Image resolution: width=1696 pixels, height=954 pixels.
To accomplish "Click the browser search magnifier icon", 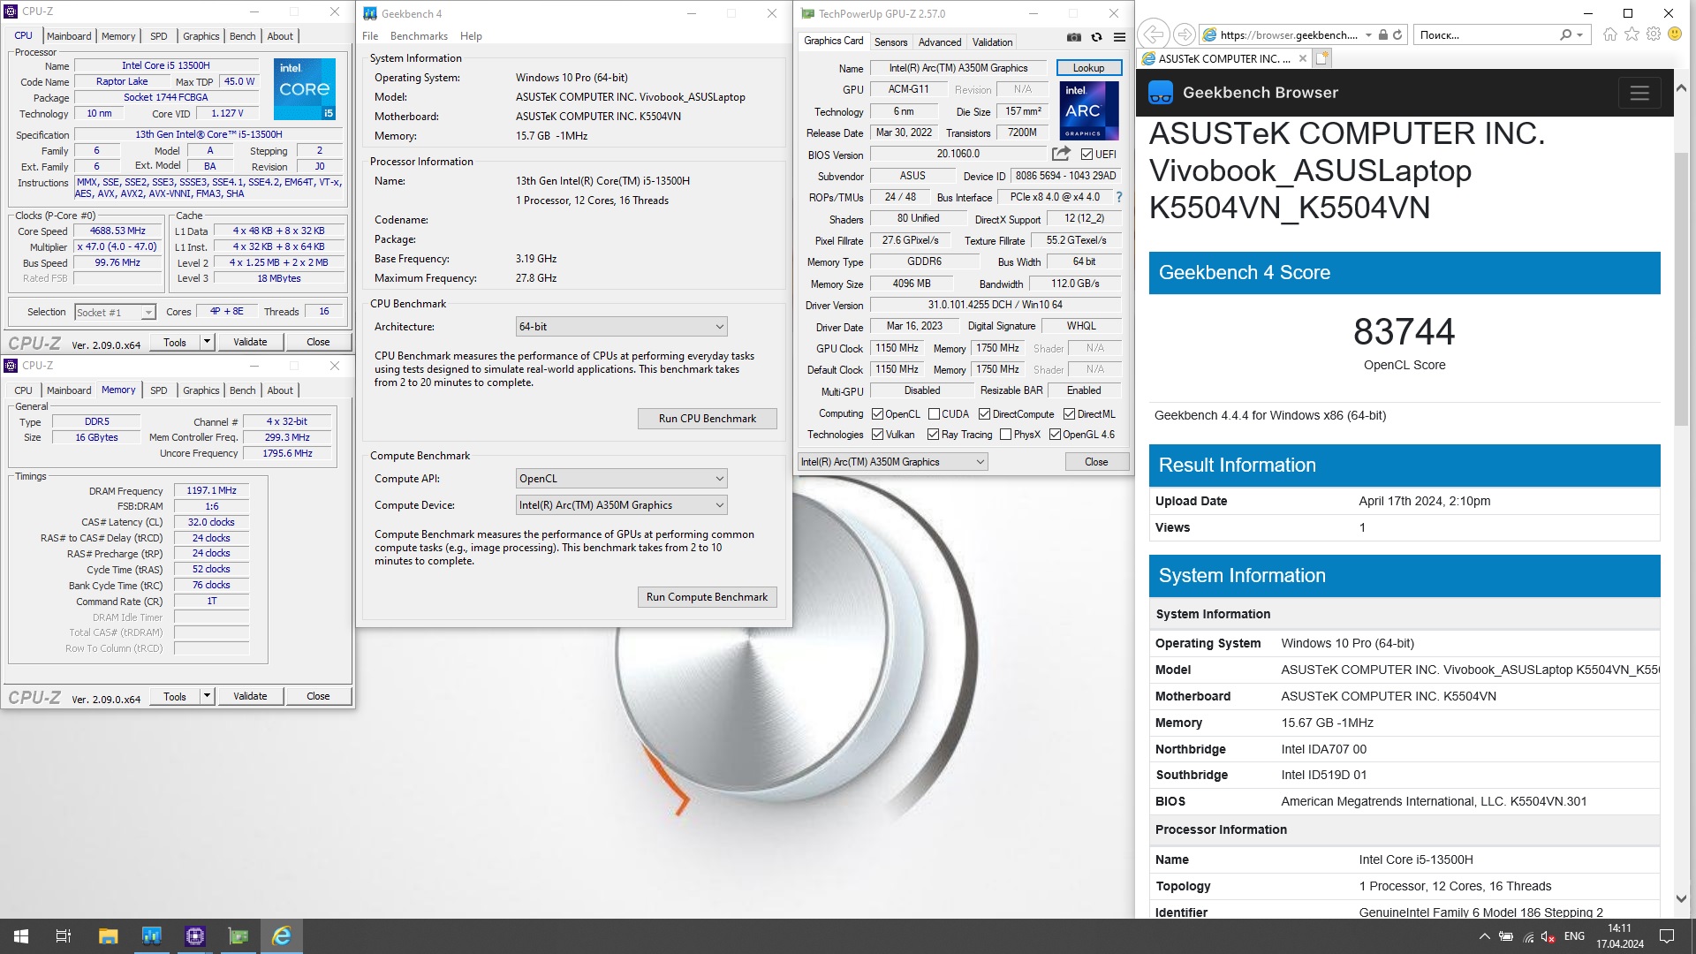I will point(1566,35).
